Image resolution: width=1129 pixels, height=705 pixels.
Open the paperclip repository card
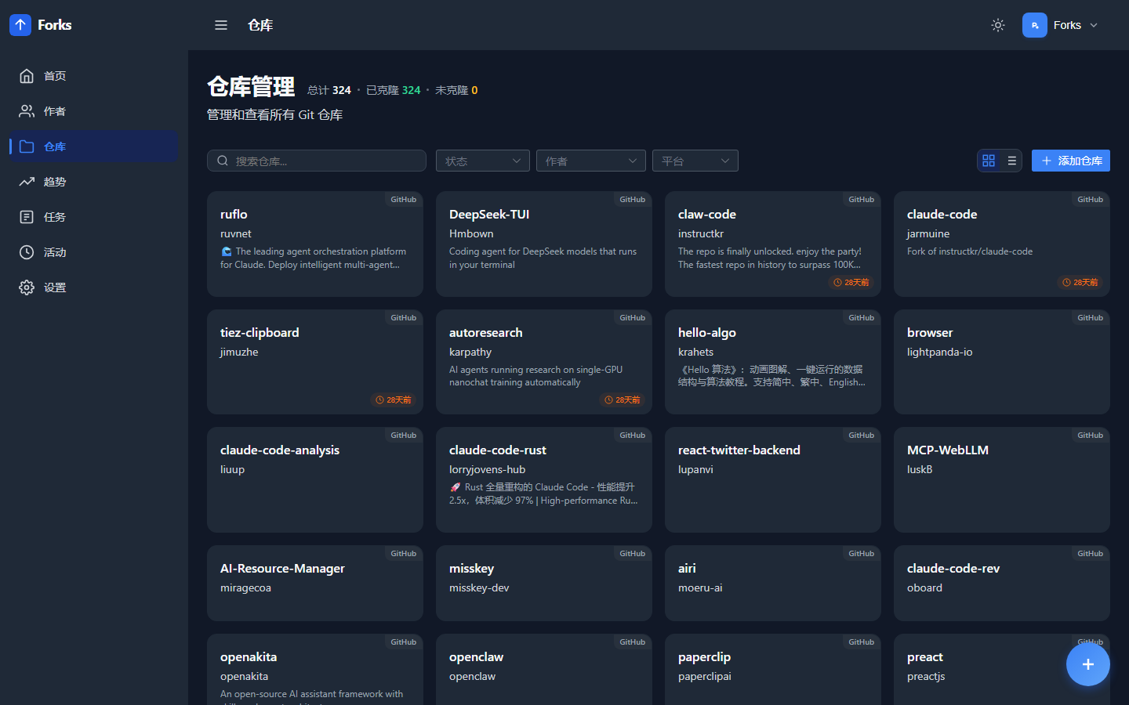[x=773, y=670]
